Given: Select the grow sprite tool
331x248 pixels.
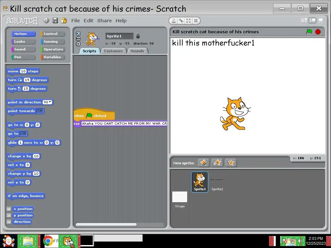Looking at the screenshot, I should [x=188, y=21].
